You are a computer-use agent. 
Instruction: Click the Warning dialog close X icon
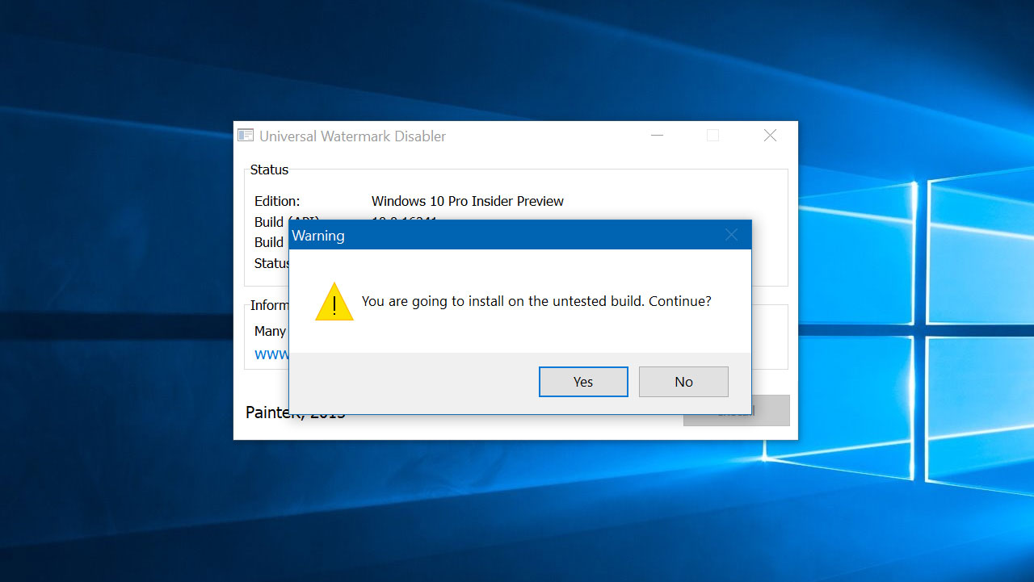point(731,235)
